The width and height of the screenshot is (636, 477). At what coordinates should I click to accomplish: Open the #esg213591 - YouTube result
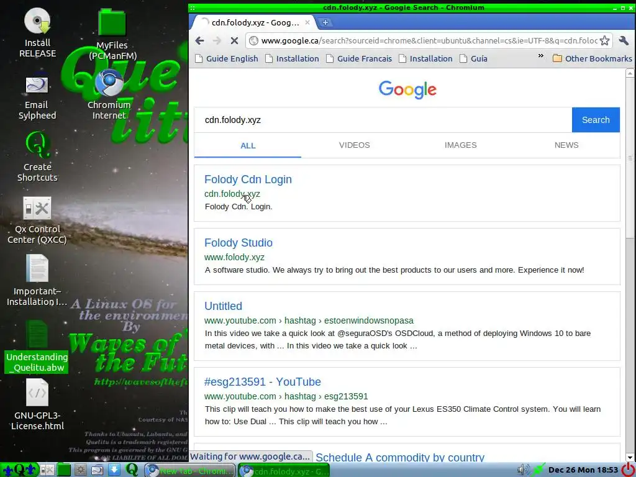pos(263,382)
